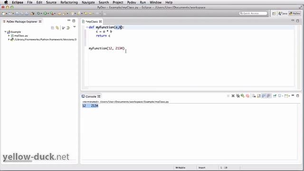
Task: Open the Package Explorer view menu arrow
Action: pos(75,27)
